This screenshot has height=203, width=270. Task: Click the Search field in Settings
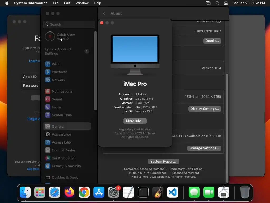(69, 24)
